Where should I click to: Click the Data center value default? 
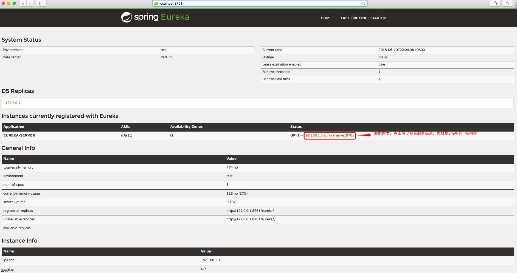(x=166, y=57)
